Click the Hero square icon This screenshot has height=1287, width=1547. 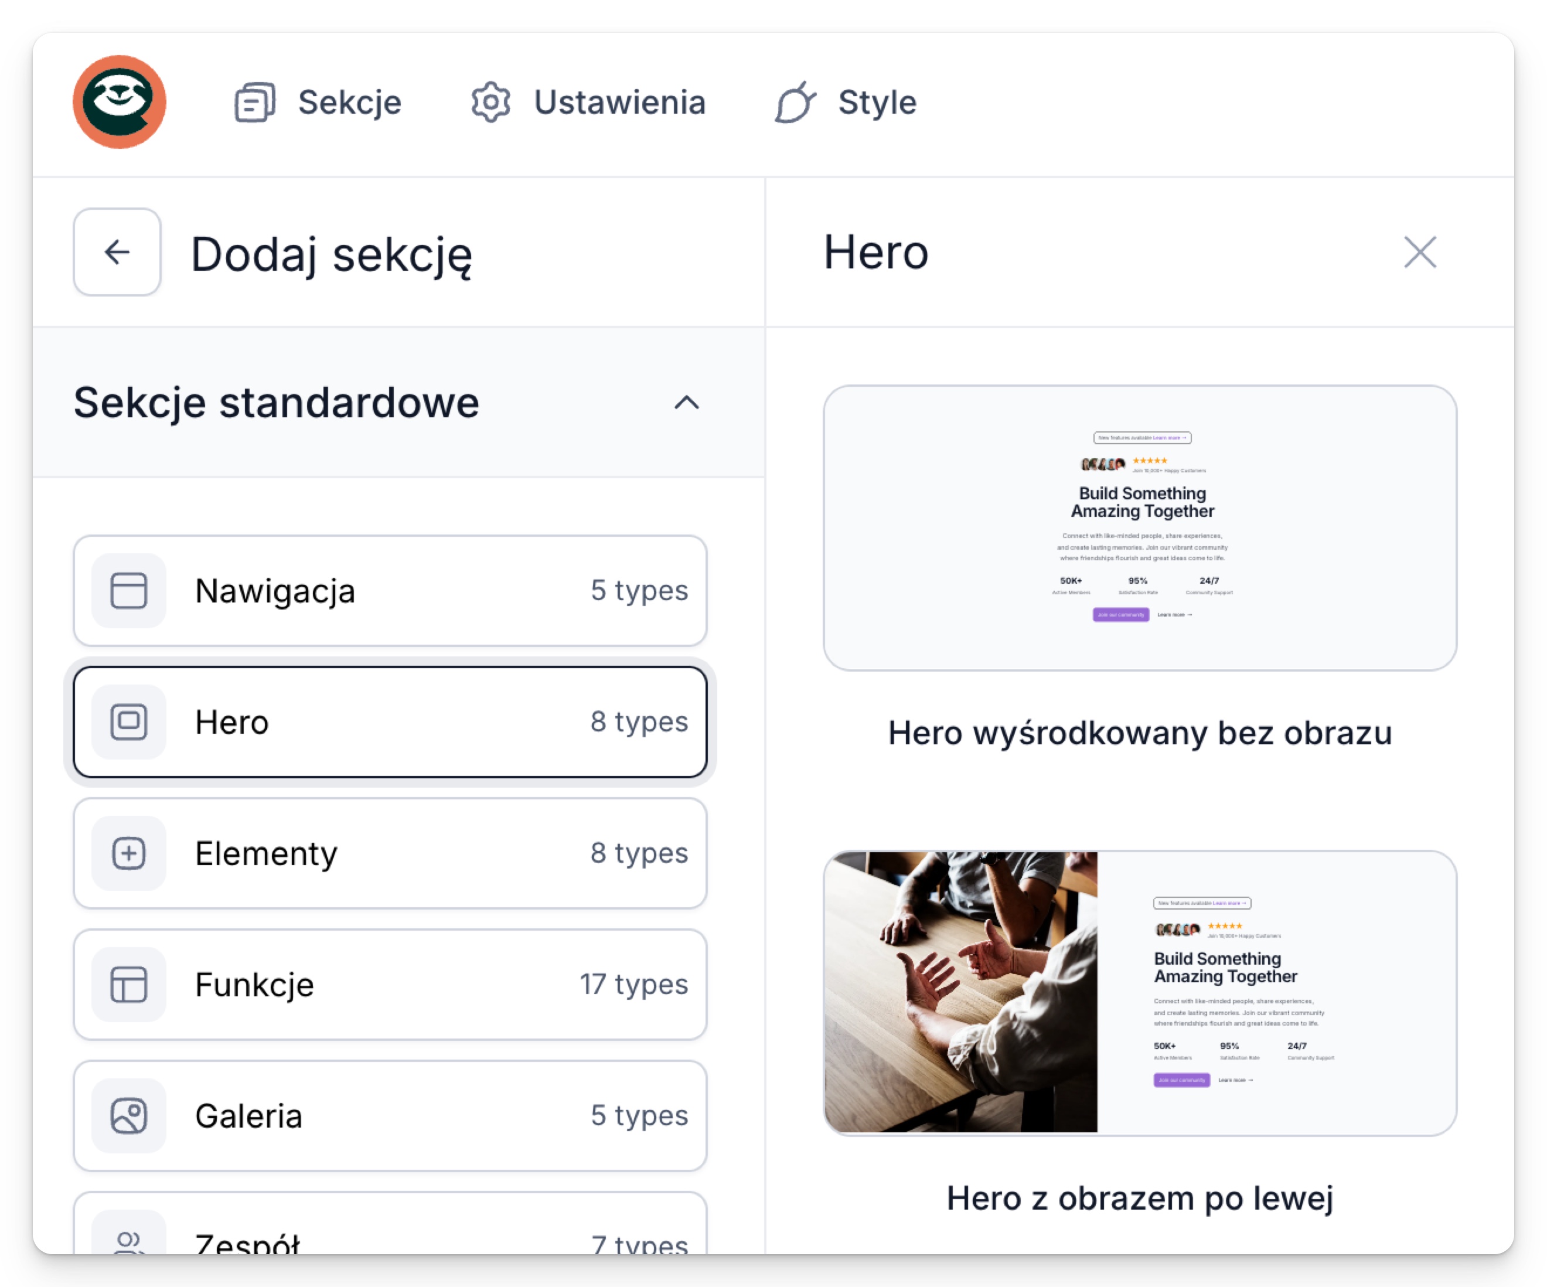pyautogui.click(x=129, y=721)
